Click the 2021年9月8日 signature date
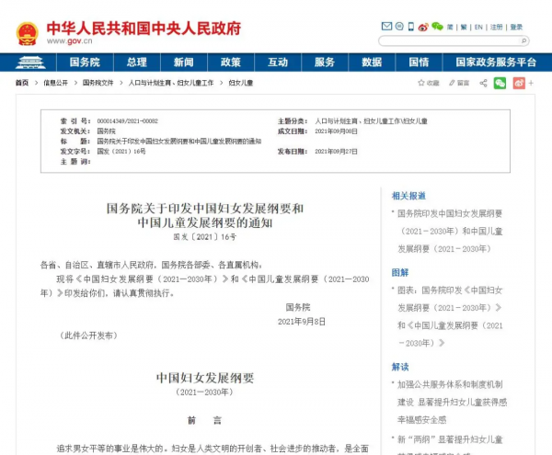This screenshot has width=552, height=455. tap(302, 322)
